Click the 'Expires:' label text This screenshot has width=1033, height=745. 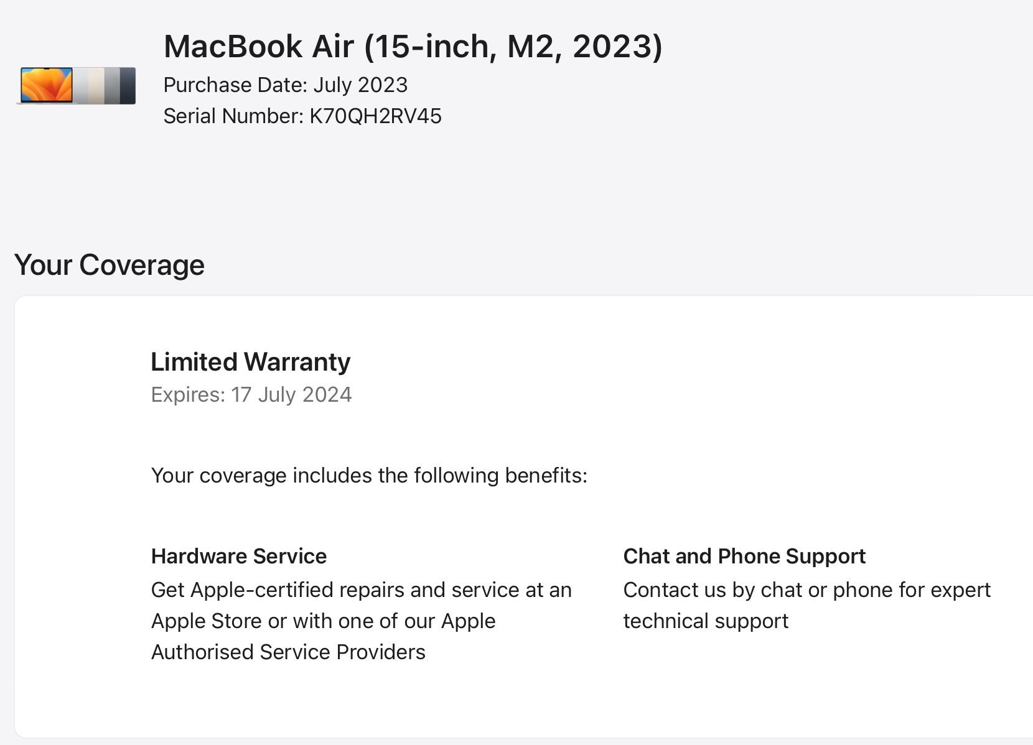(187, 395)
